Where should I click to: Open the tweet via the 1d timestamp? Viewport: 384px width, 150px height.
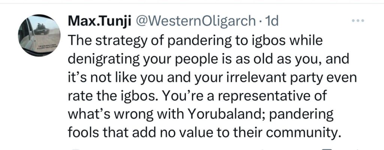(x=271, y=22)
